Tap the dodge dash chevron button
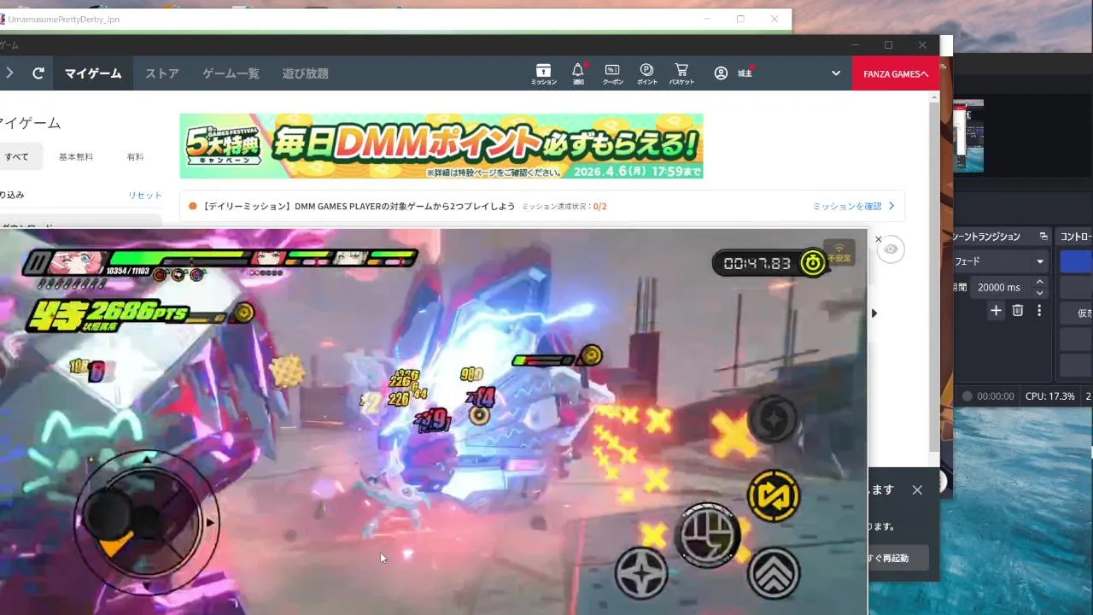Image resolution: width=1093 pixels, height=615 pixels. click(774, 573)
